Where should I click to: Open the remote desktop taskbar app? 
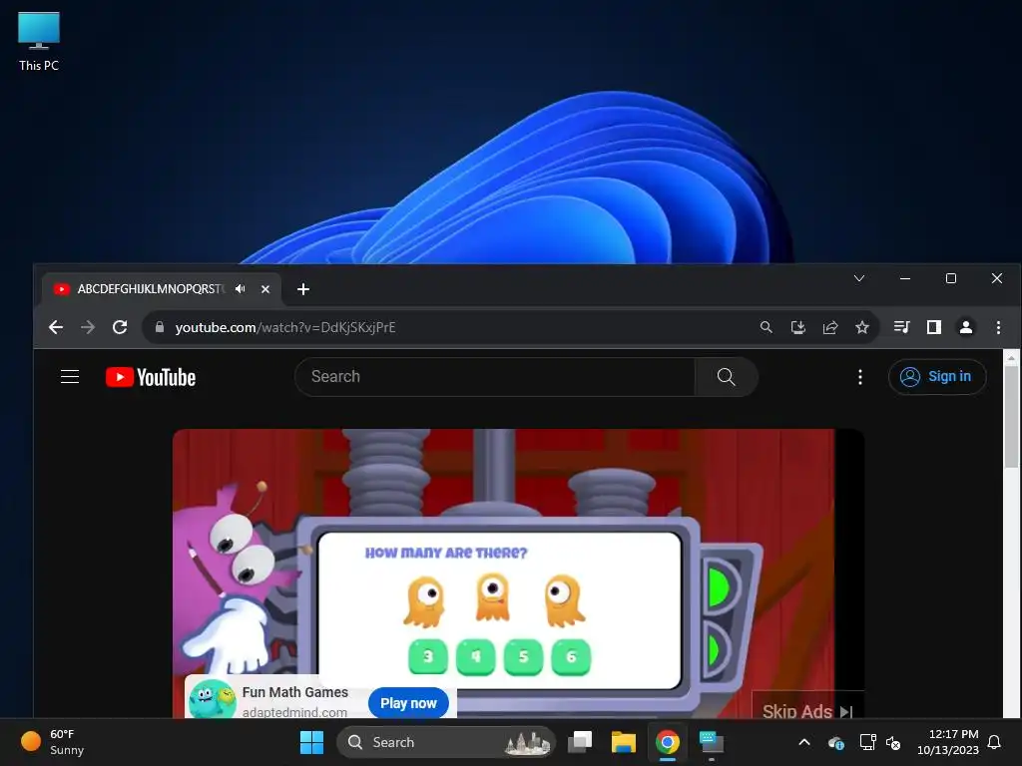pyautogui.click(x=711, y=742)
